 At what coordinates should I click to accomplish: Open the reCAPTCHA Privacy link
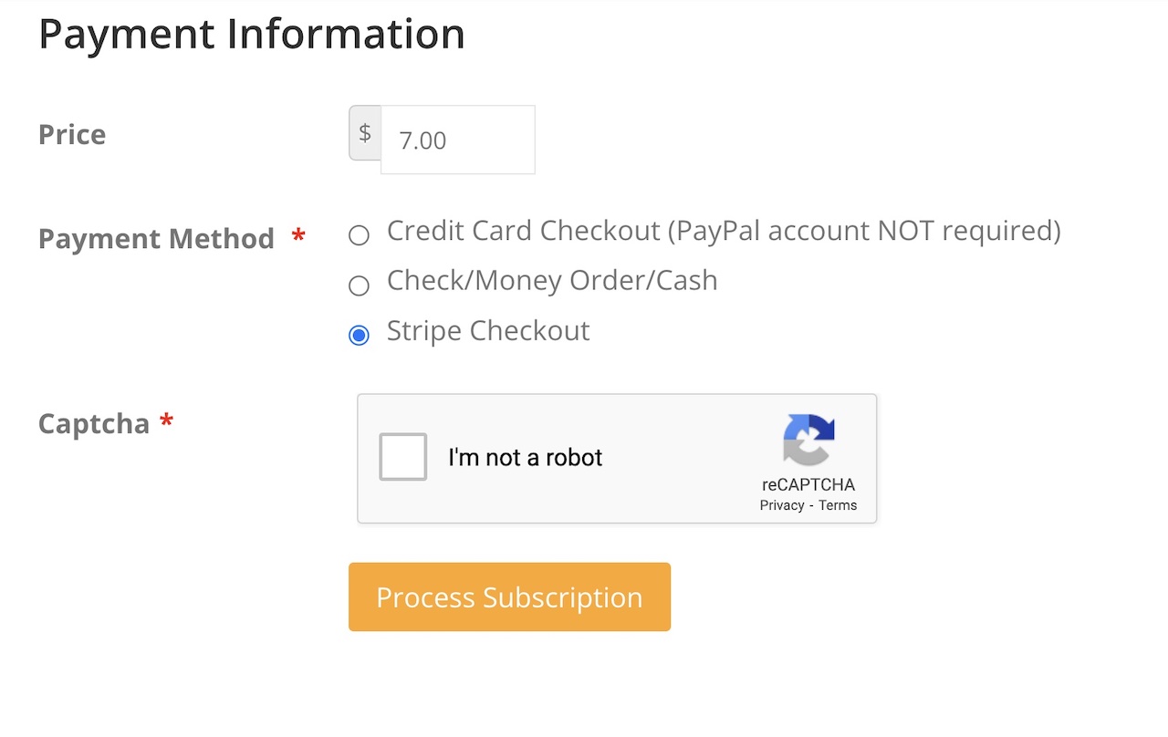(x=782, y=505)
